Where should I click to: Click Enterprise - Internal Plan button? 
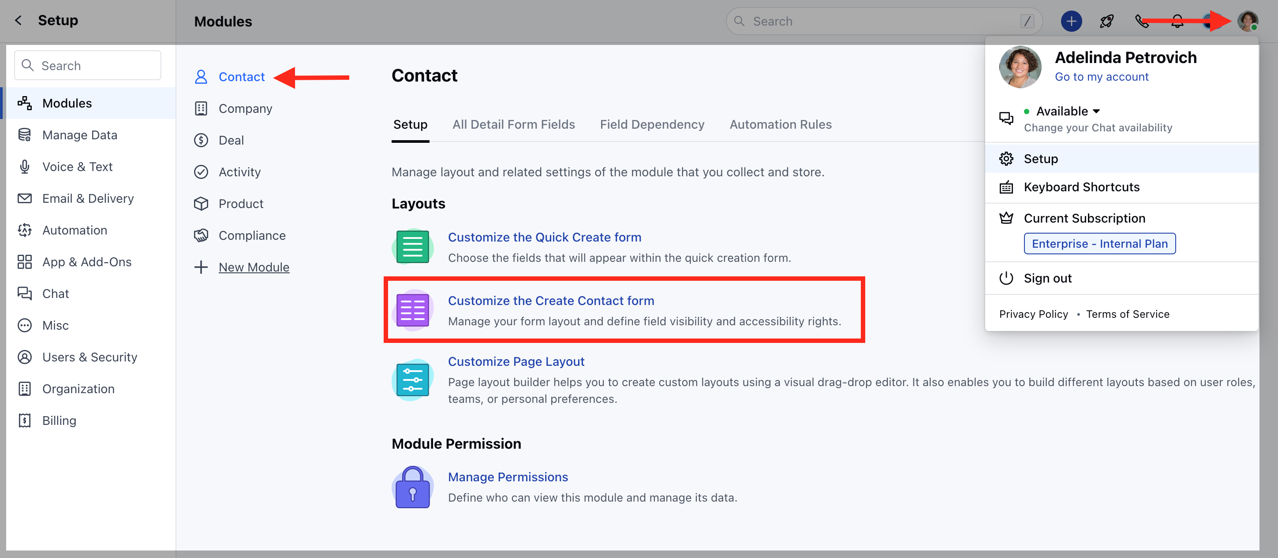coord(1099,244)
